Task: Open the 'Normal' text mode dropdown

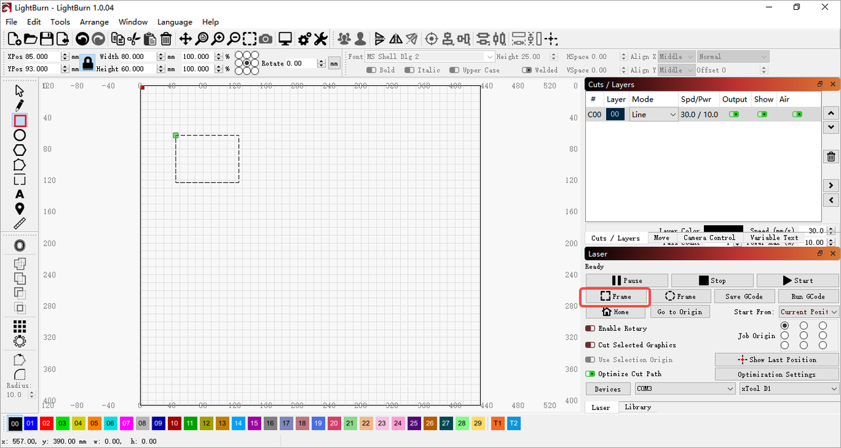Action: [x=733, y=57]
